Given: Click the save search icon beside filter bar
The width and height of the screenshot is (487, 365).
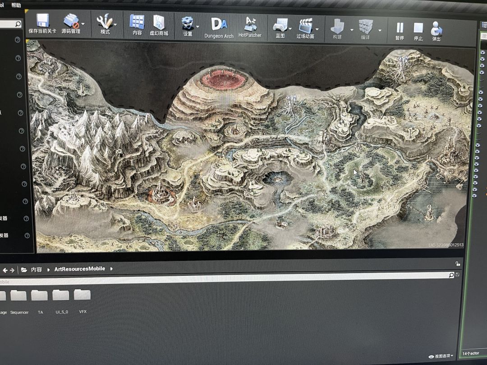Looking at the screenshot, I should click(x=458, y=275).
